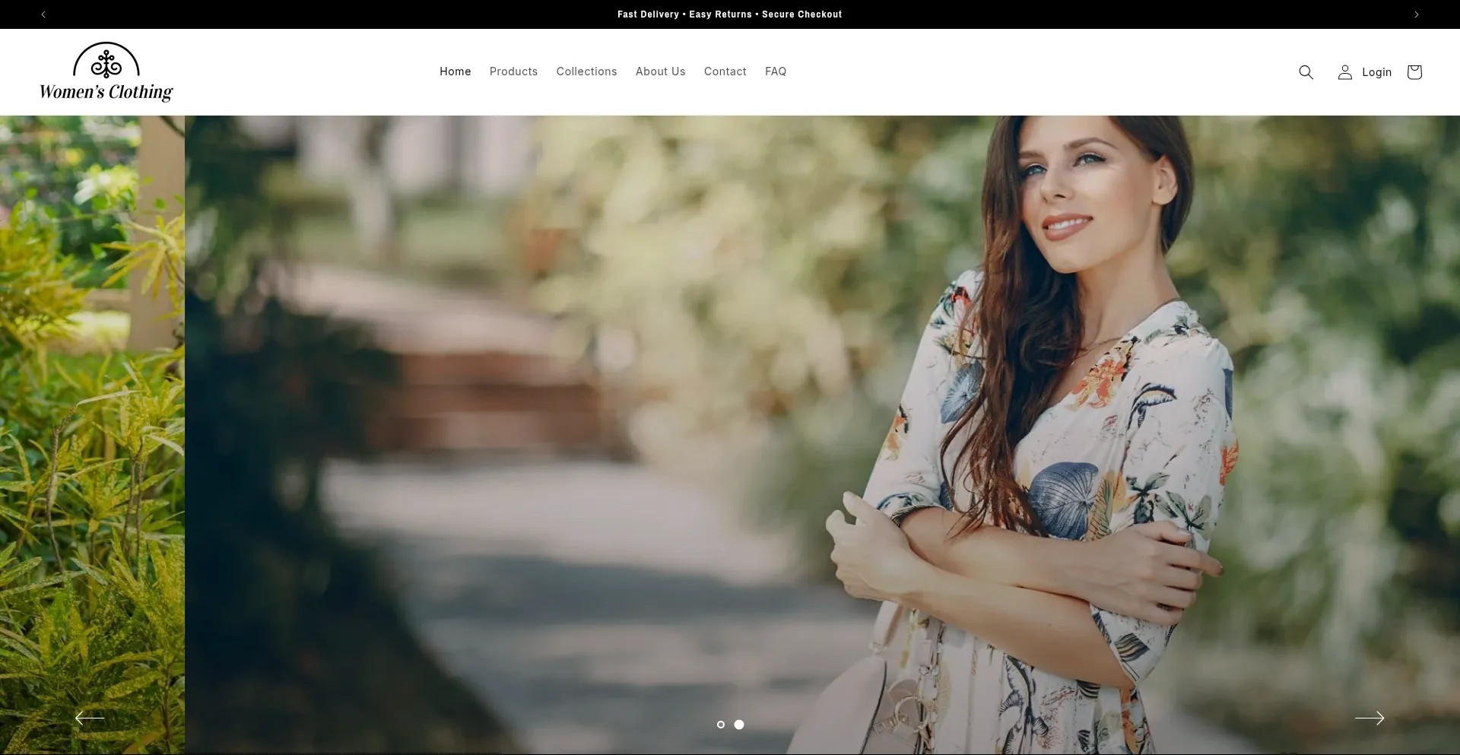Open the Collections menu item
Screen dimensions: 1460x755
(587, 71)
